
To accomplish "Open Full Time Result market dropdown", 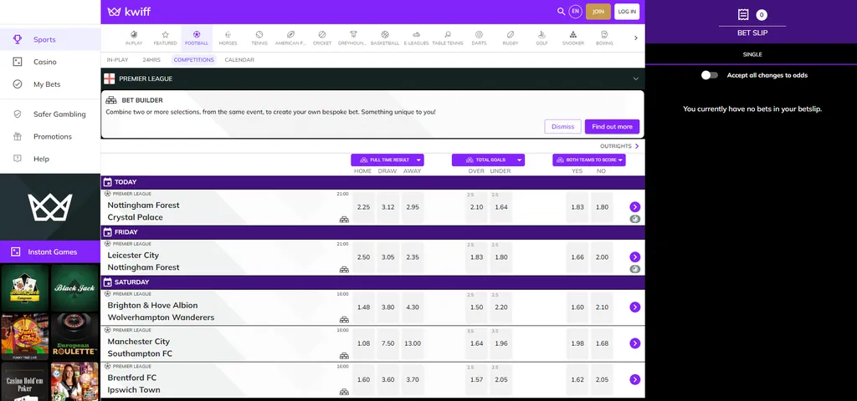I will click(387, 160).
